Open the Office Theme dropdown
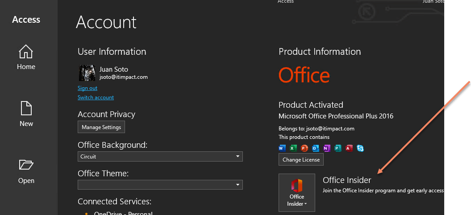 (x=160, y=184)
